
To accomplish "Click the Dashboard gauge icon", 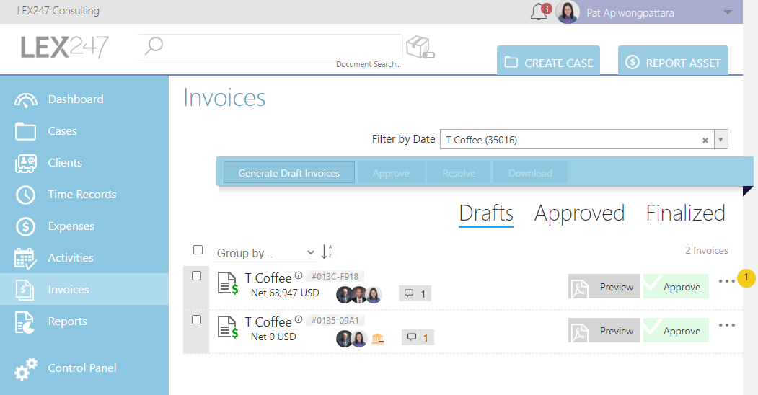I will coord(26,100).
